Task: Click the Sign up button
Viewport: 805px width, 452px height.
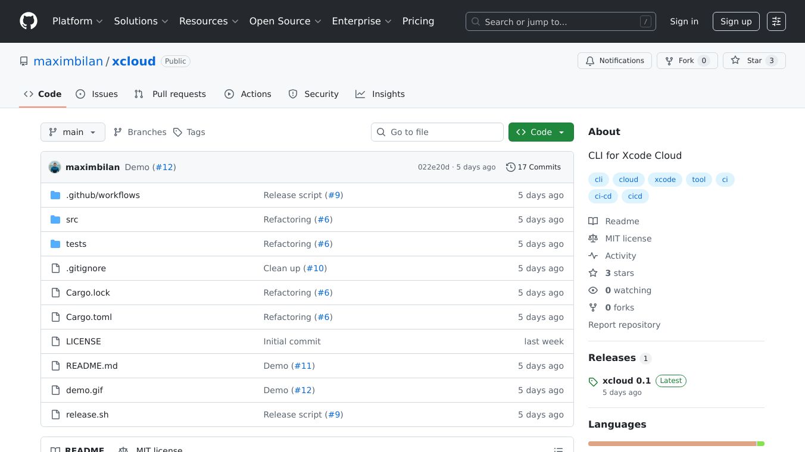Action: 736,21
